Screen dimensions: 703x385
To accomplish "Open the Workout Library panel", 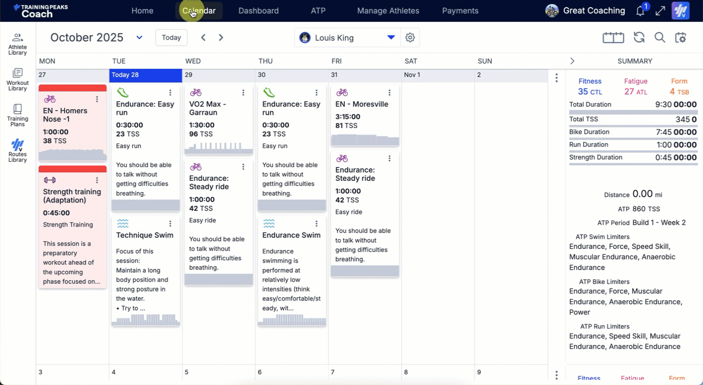I will tap(17, 79).
